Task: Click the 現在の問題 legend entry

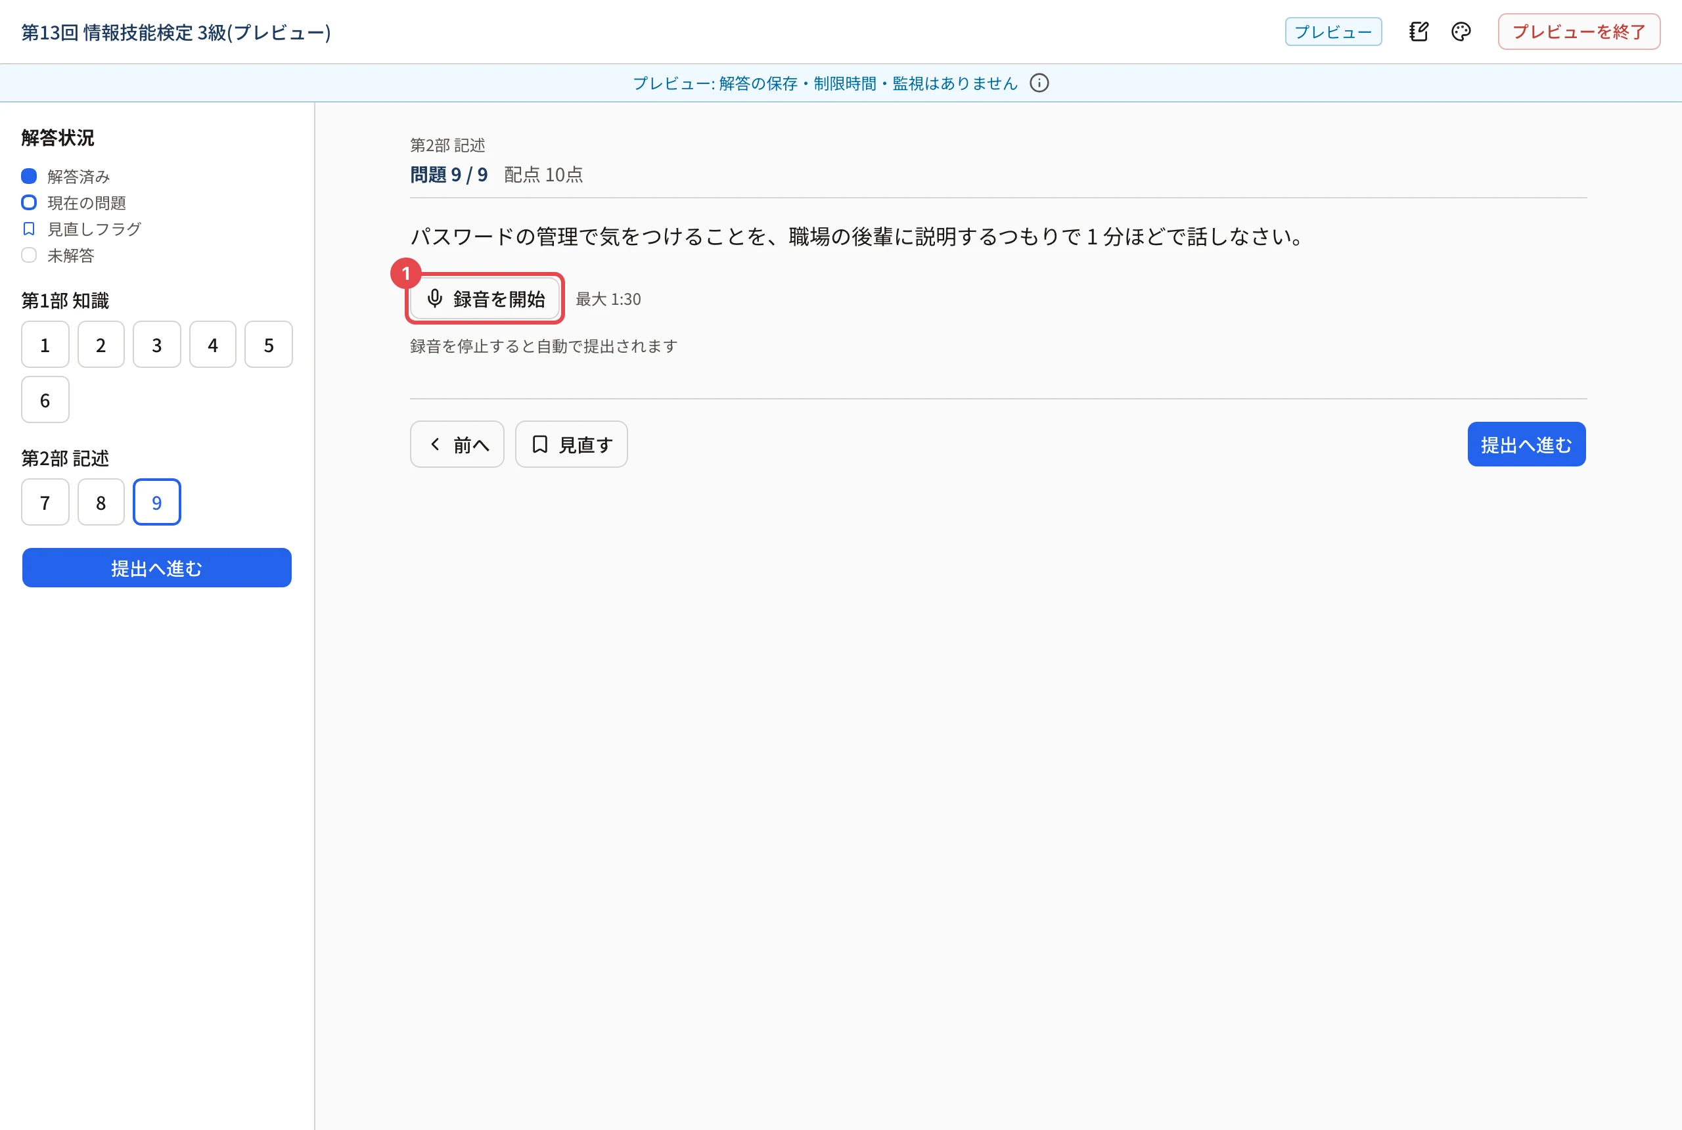Action: click(x=74, y=203)
